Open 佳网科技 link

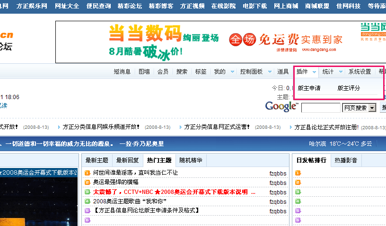tap(348, 6)
